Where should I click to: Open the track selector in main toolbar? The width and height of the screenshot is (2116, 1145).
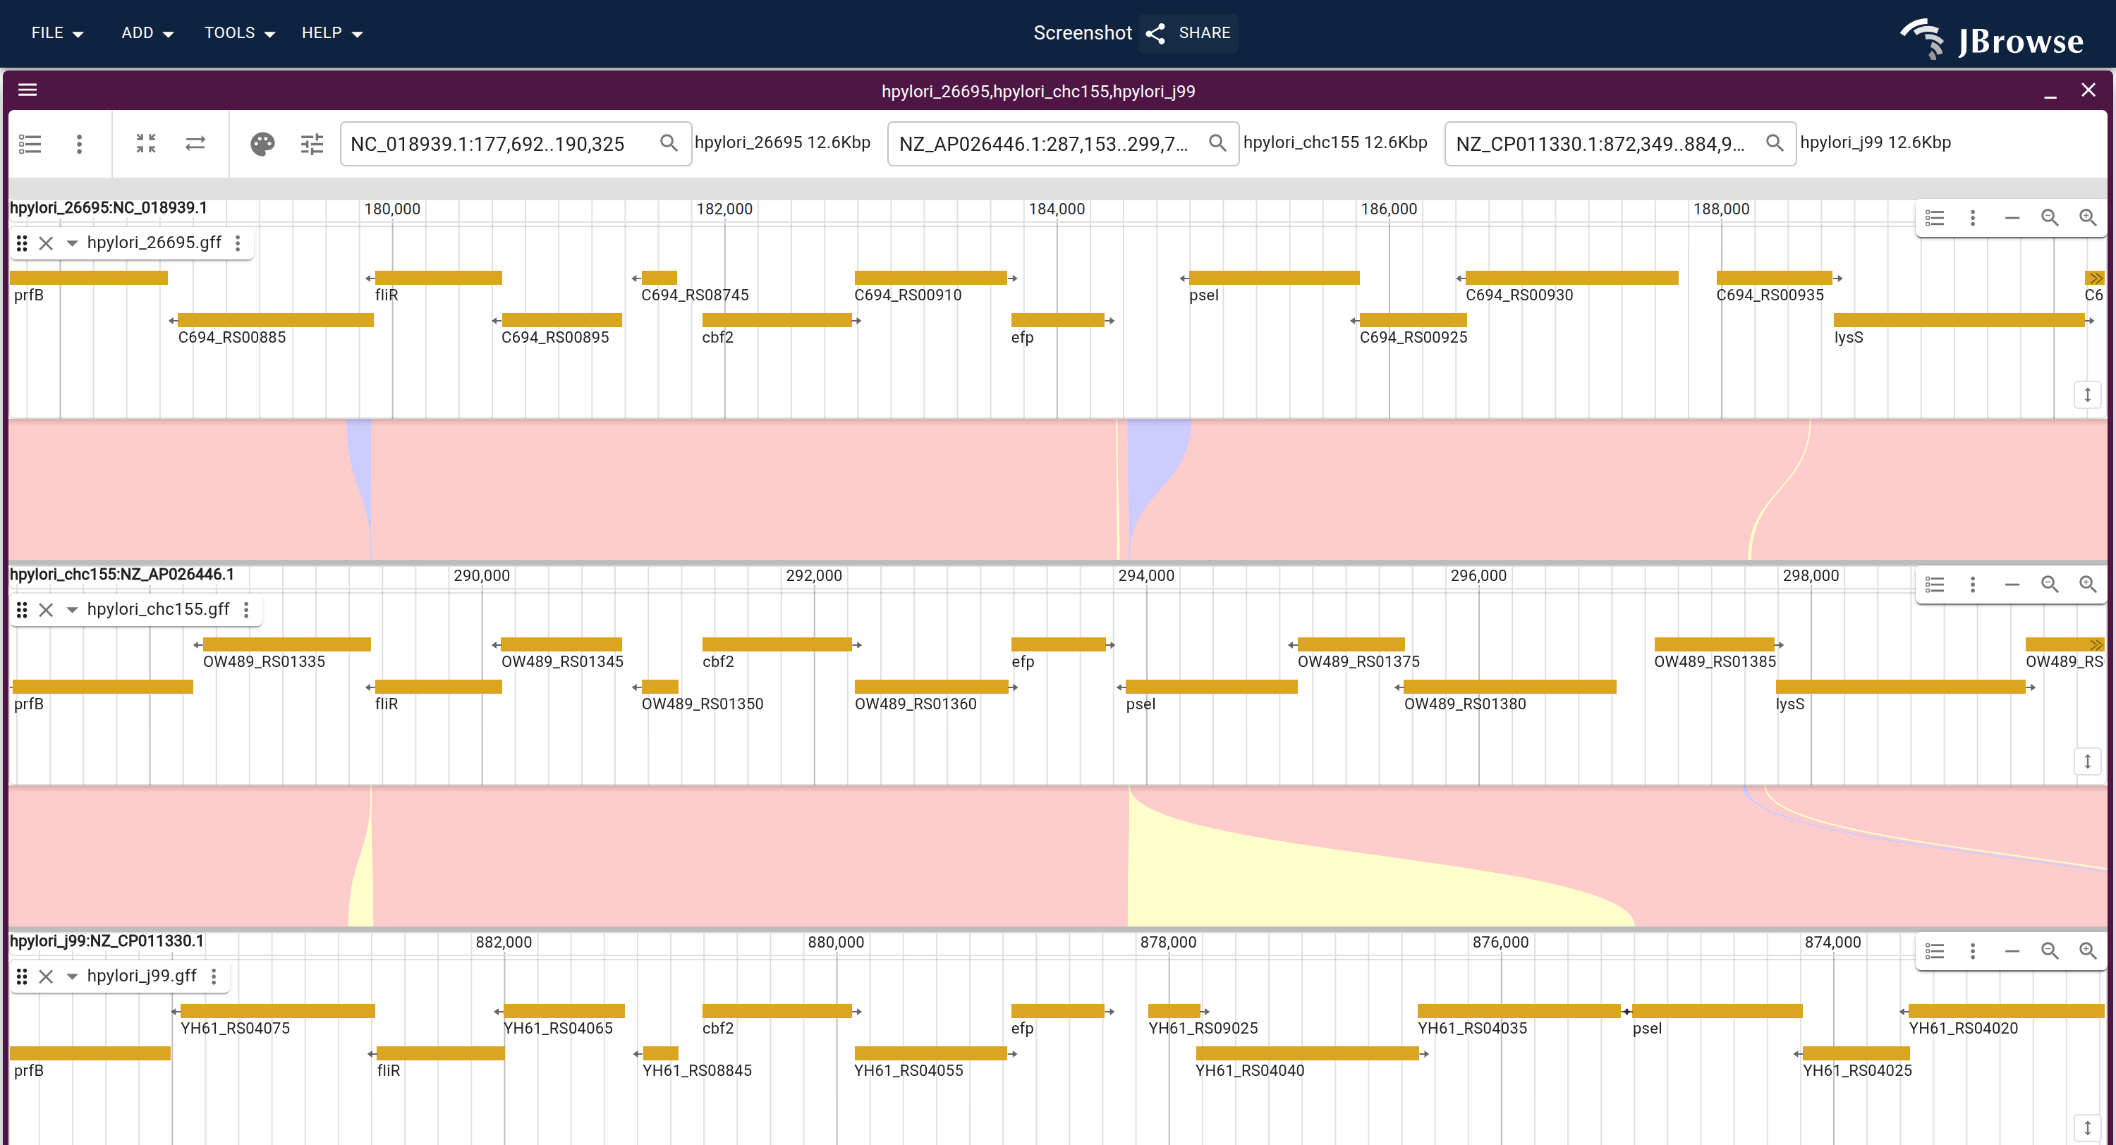click(x=30, y=144)
